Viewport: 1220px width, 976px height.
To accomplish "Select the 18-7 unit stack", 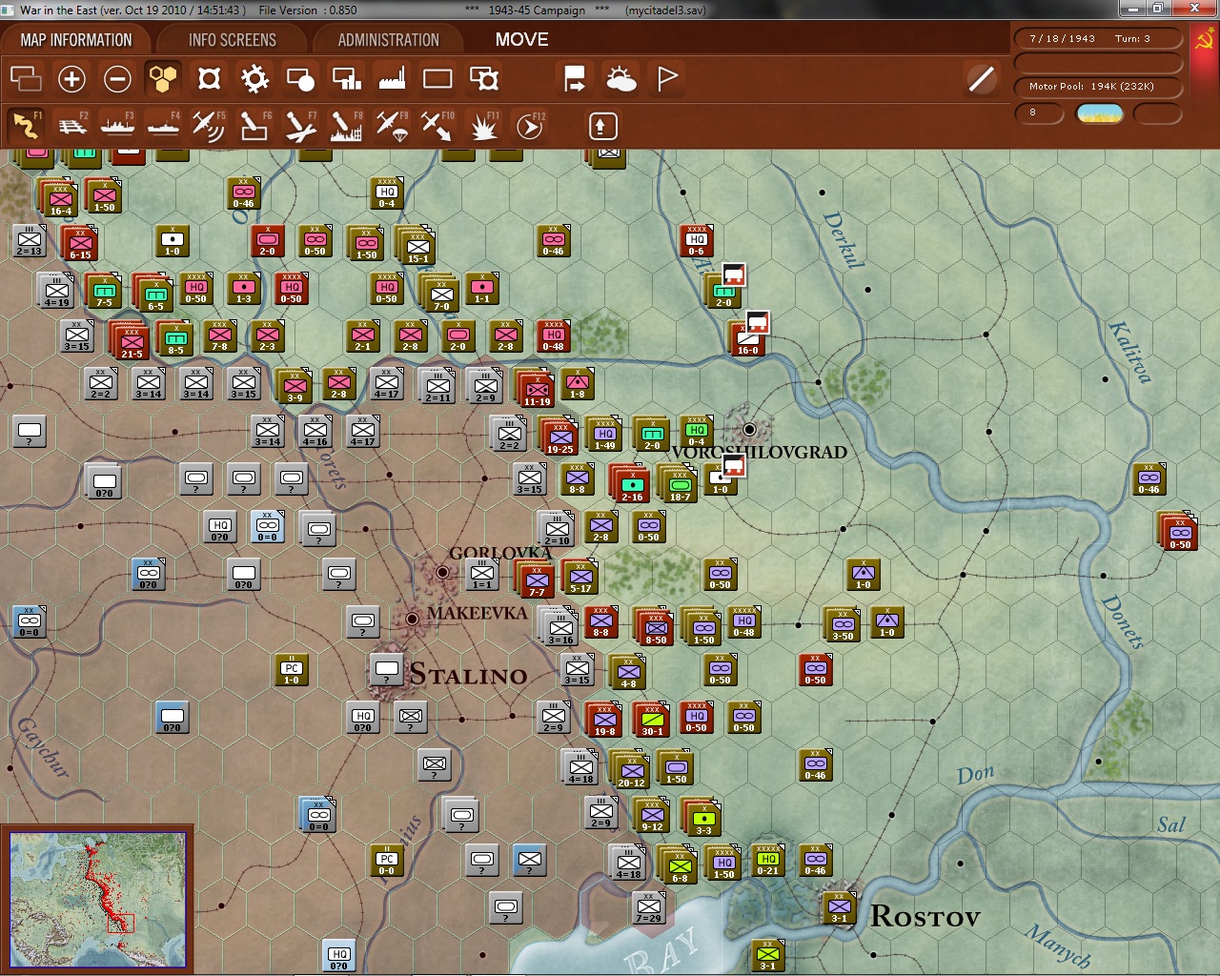I will [679, 483].
